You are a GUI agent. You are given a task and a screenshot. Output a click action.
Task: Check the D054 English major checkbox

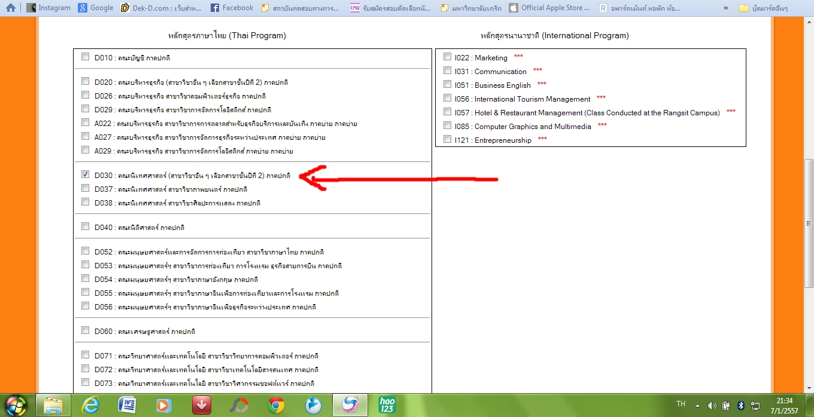(x=85, y=278)
